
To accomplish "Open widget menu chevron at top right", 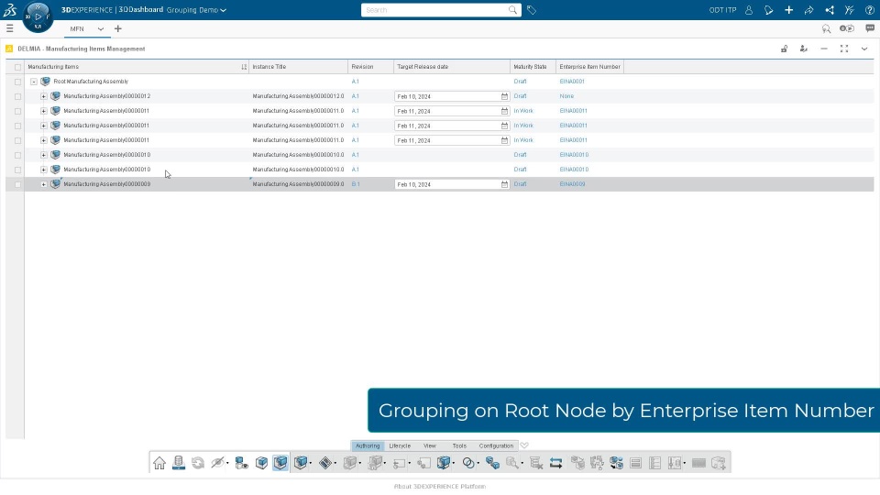I will pos(864,49).
